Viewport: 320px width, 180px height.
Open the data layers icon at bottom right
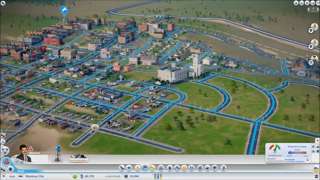click(316, 176)
